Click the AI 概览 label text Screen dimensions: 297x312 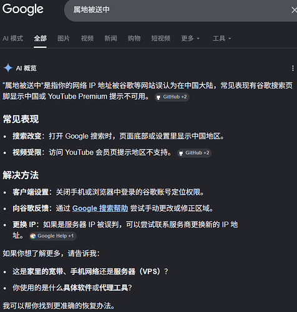pos(26,68)
